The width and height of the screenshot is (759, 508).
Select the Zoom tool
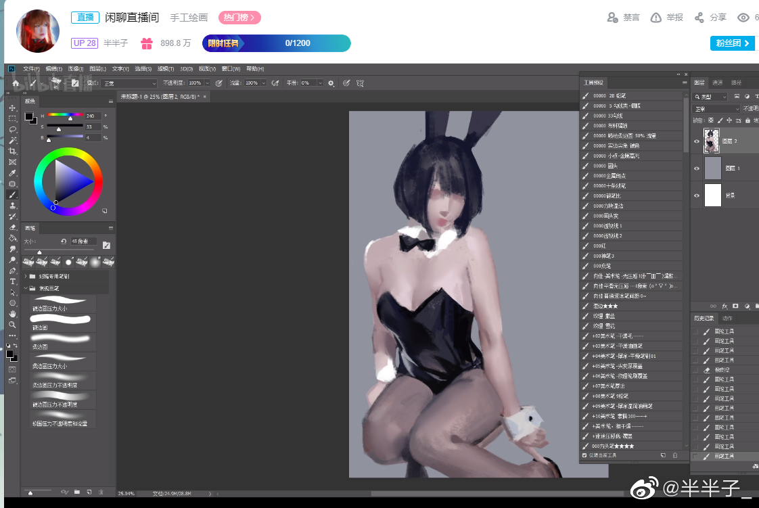[13, 325]
